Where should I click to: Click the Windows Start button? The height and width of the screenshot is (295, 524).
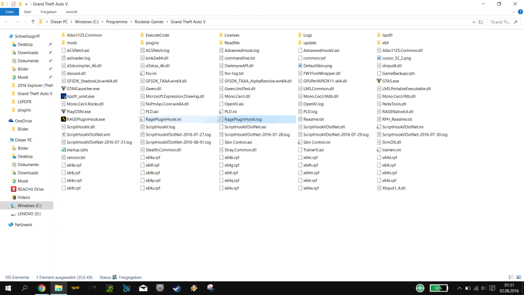click(x=8, y=288)
